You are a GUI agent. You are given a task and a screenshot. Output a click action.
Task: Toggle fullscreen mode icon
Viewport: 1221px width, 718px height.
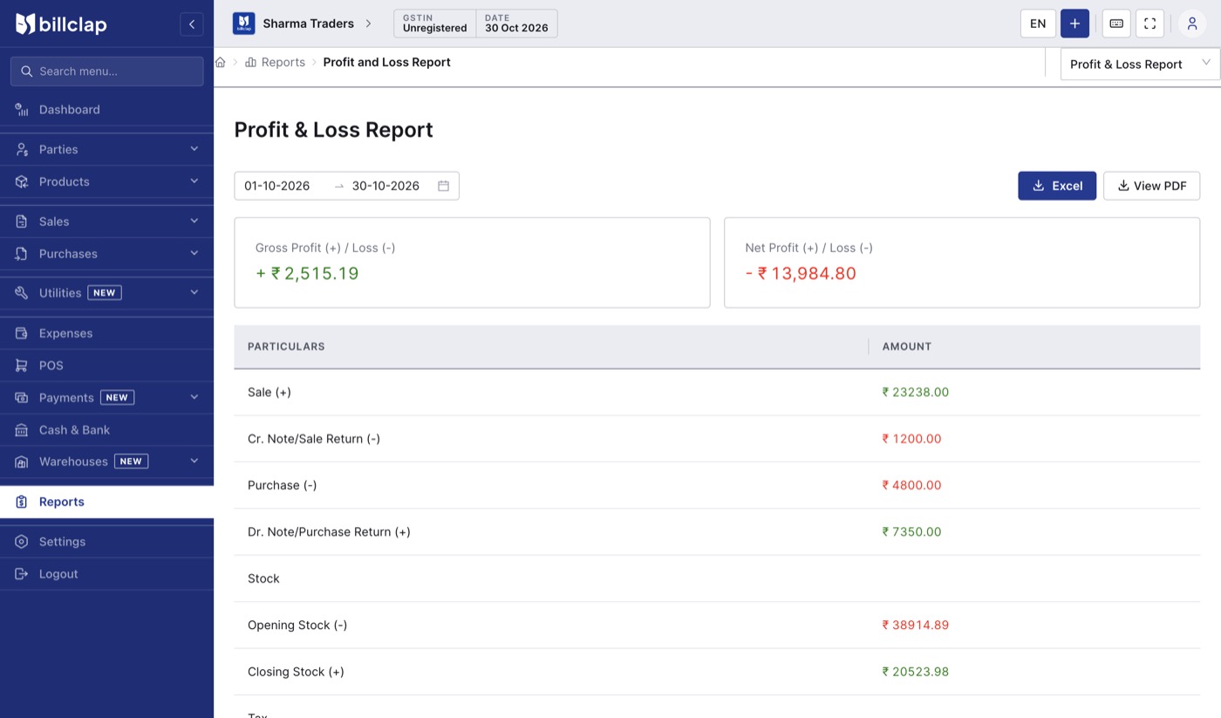point(1149,24)
